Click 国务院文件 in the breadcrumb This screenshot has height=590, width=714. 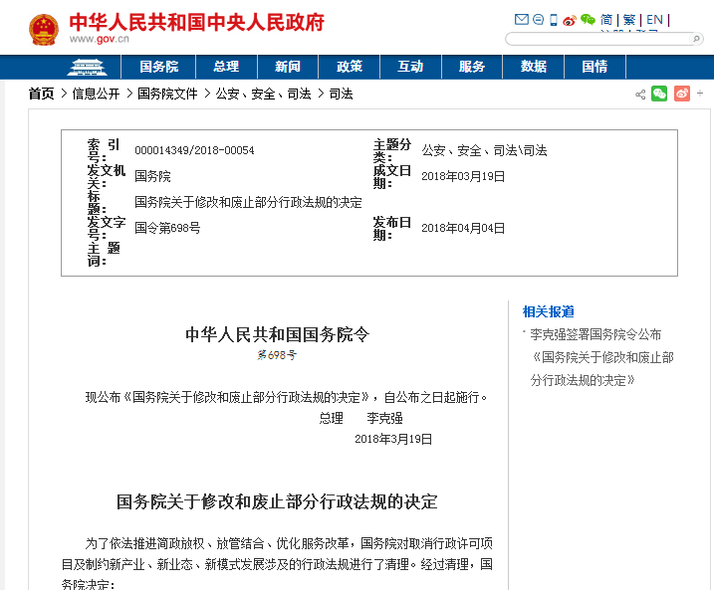[x=167, y=94]
